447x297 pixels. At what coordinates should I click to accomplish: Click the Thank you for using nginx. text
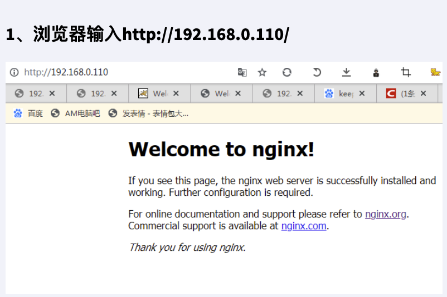click(187, 247)
